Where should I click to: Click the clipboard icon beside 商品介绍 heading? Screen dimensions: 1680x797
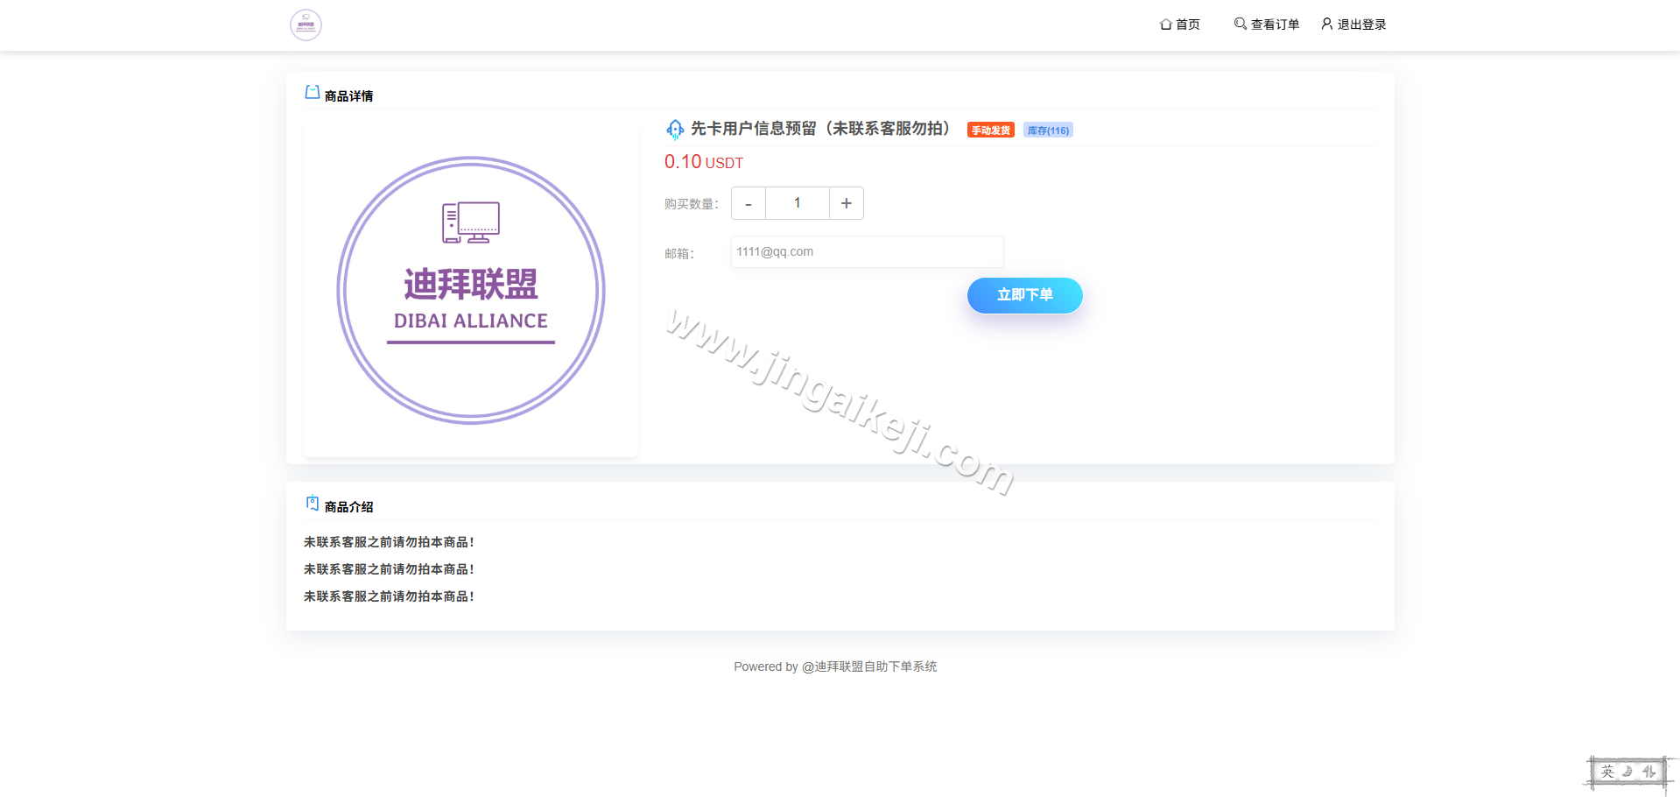point(312,502)
